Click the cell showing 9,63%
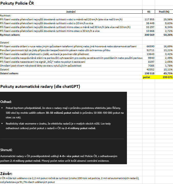173x184 pixels. [164, 23]
